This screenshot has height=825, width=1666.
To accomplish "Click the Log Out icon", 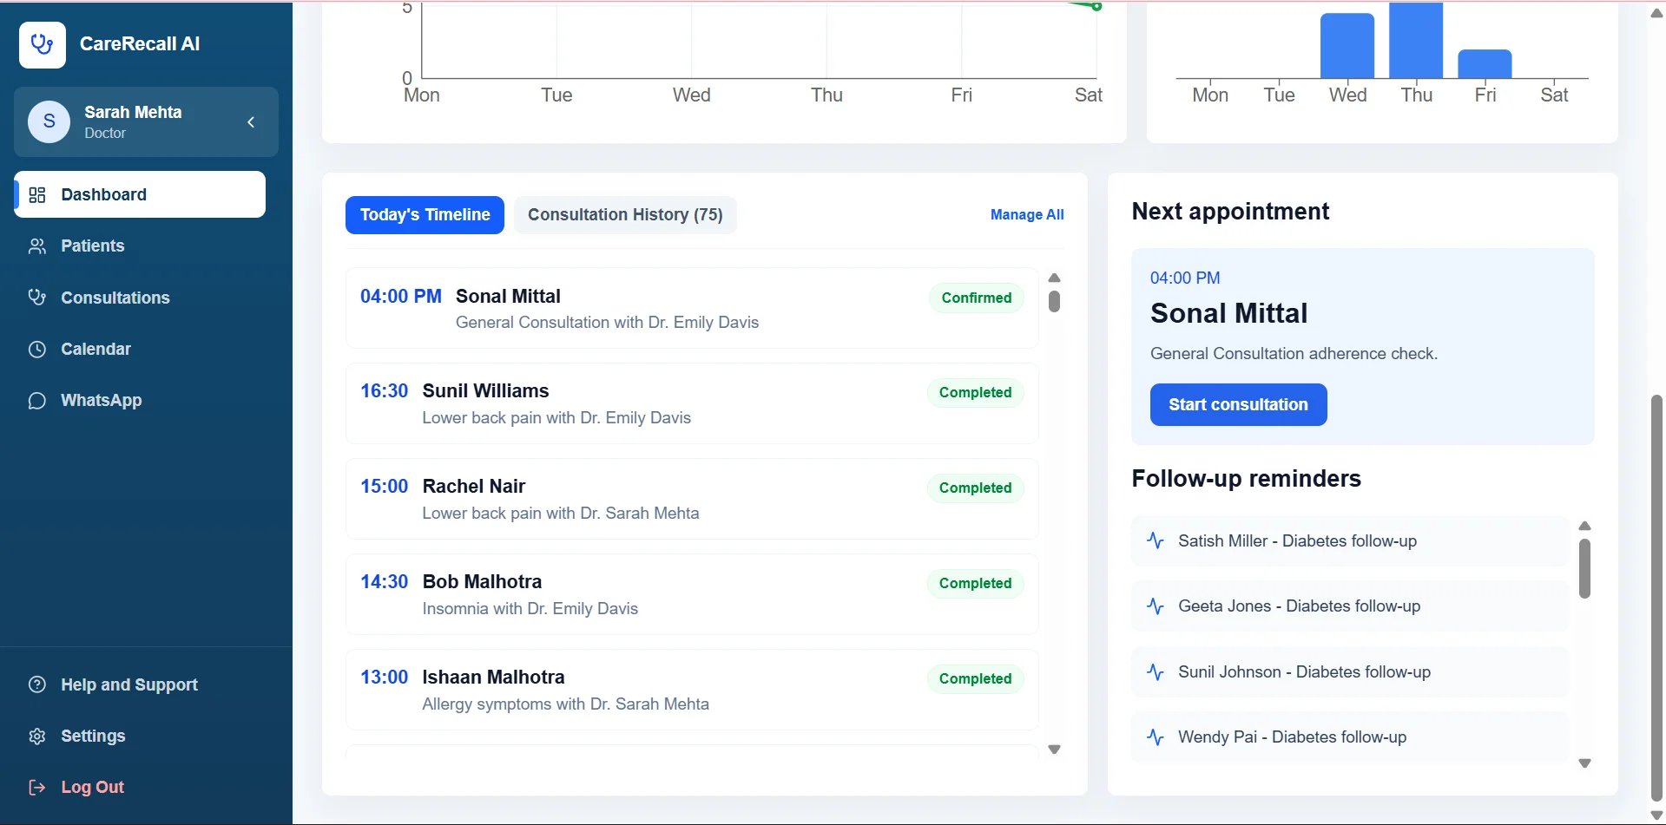I will coord(37,787).
